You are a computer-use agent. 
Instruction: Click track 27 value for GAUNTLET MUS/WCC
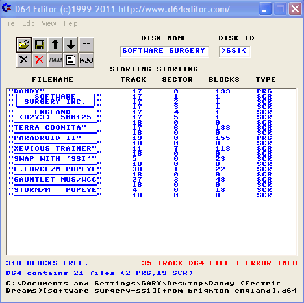(137, 179)
